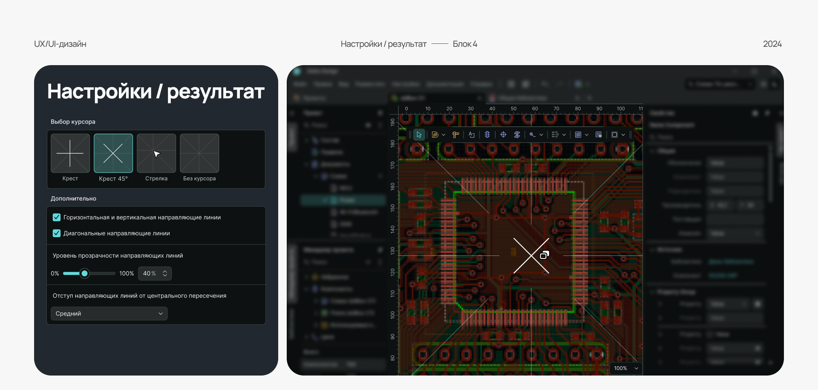Image resolution: width=818 pixels, height=390 pixels.
Task: Click the 2024 year text
Action: (772, 44)
